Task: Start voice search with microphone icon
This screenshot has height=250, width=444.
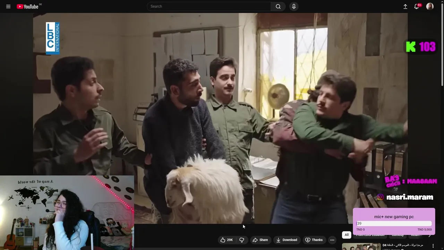Action: 294,6
